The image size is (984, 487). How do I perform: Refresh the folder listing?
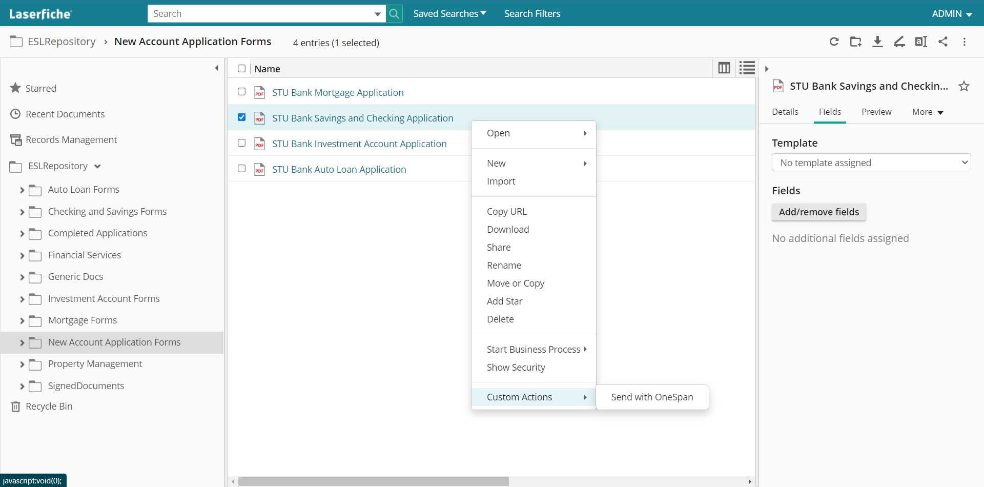click(834, 42)
